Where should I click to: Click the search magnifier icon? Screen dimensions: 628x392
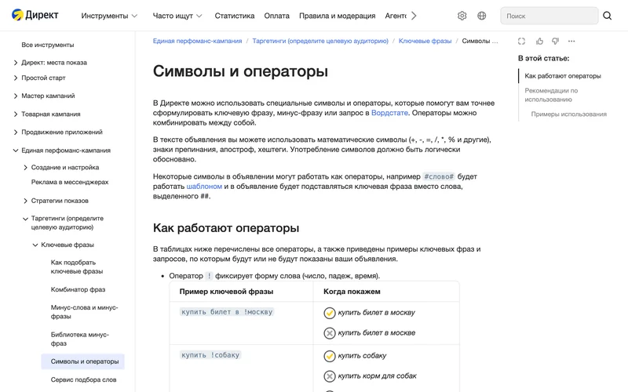(x=607, y=16)
